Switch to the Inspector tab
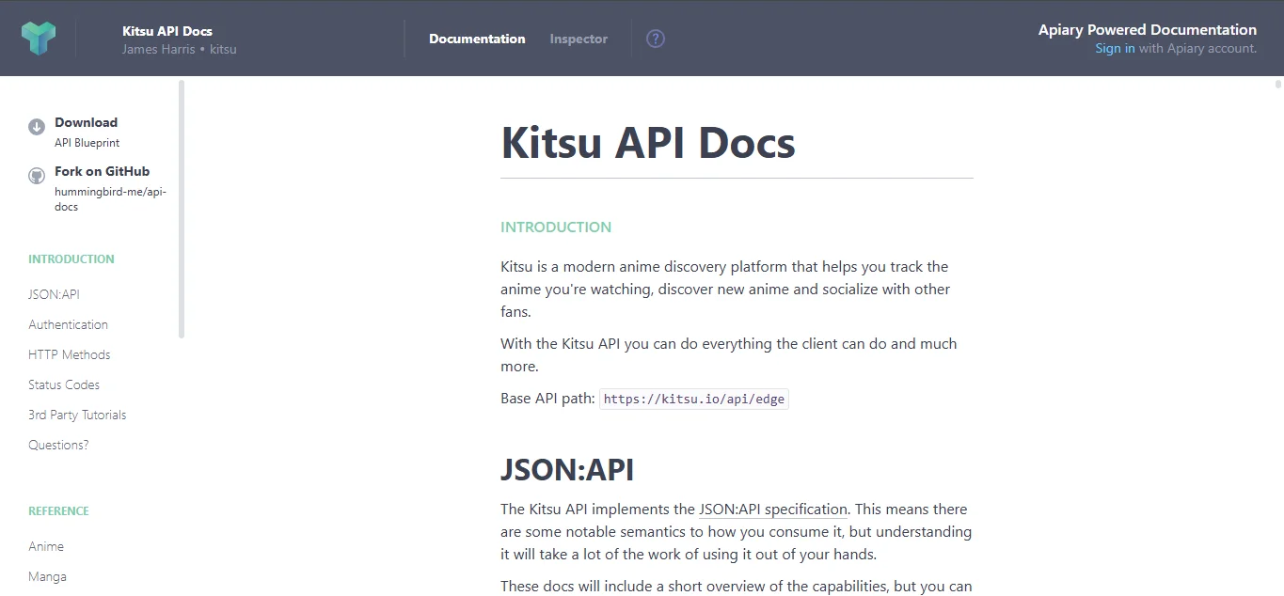This screenshot has height=596, width=1284. tap(578, 39)
